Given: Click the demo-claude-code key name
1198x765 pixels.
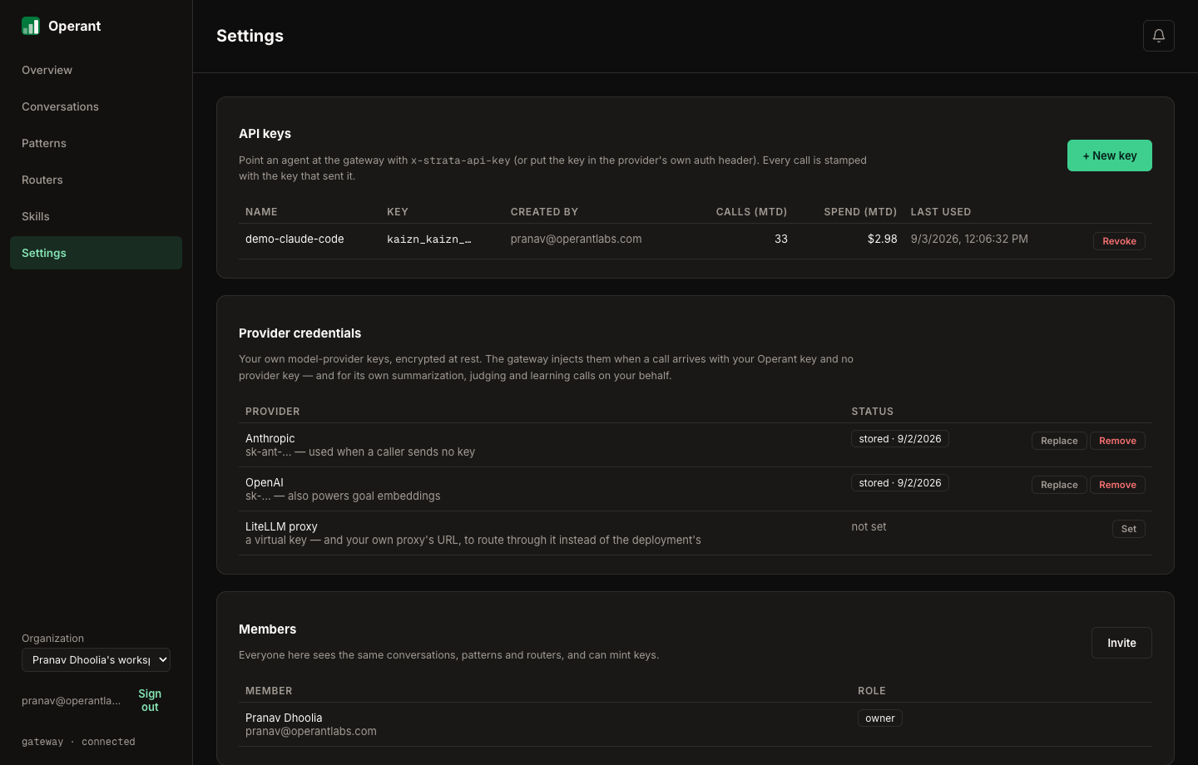Looking at the screenshot, I should [295, 239].
